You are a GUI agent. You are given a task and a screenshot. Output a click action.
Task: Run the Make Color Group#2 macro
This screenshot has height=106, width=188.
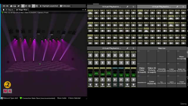142,69
